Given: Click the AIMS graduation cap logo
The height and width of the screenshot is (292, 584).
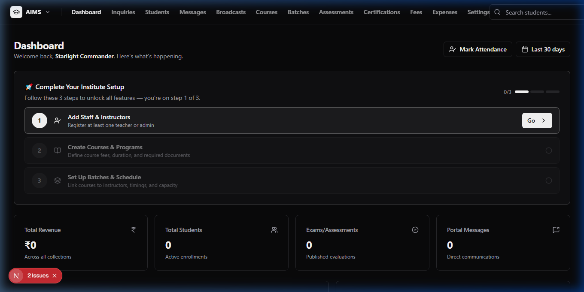Looking at the screenshot, I should click(x=16, y=12).
